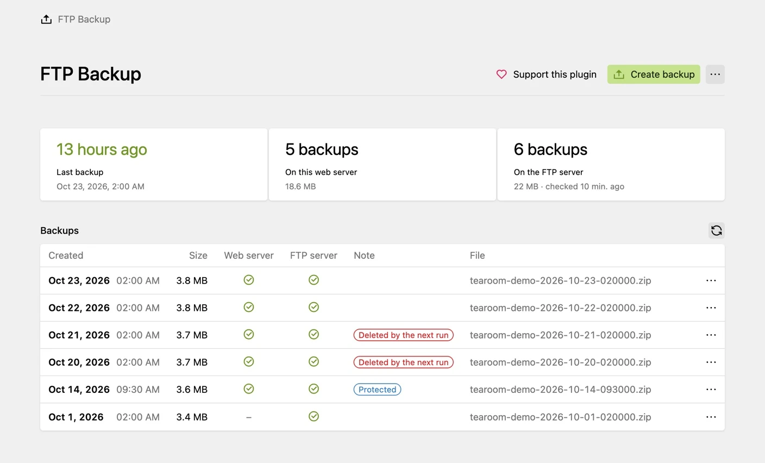The height and width of the screenshot is (463, 765).
Task: Click FTP server check icon for Oct 14
Action: point(313,389)
